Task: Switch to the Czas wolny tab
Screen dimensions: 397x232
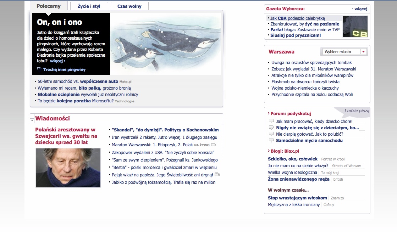Action: pyautogui.click(x=129, y=6)
